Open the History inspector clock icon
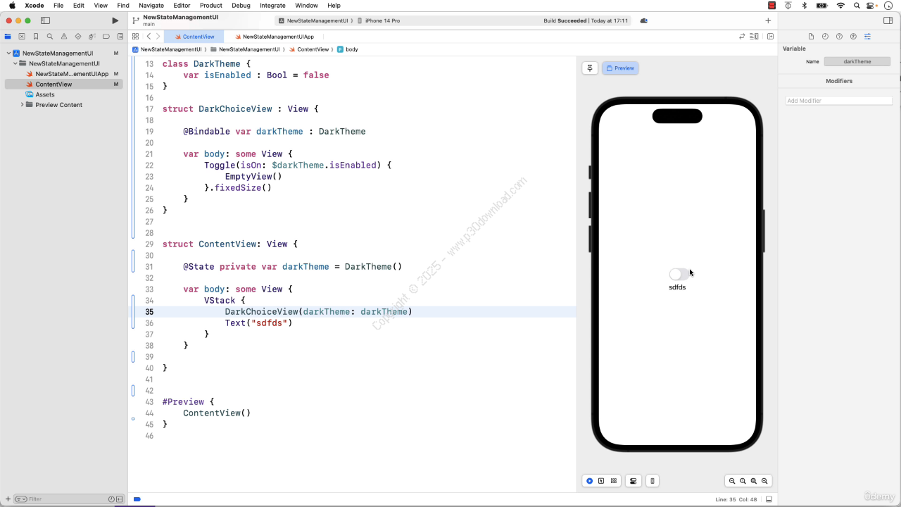Image resolution: width=901 pixels, height=507 pixels. [825, 37]
